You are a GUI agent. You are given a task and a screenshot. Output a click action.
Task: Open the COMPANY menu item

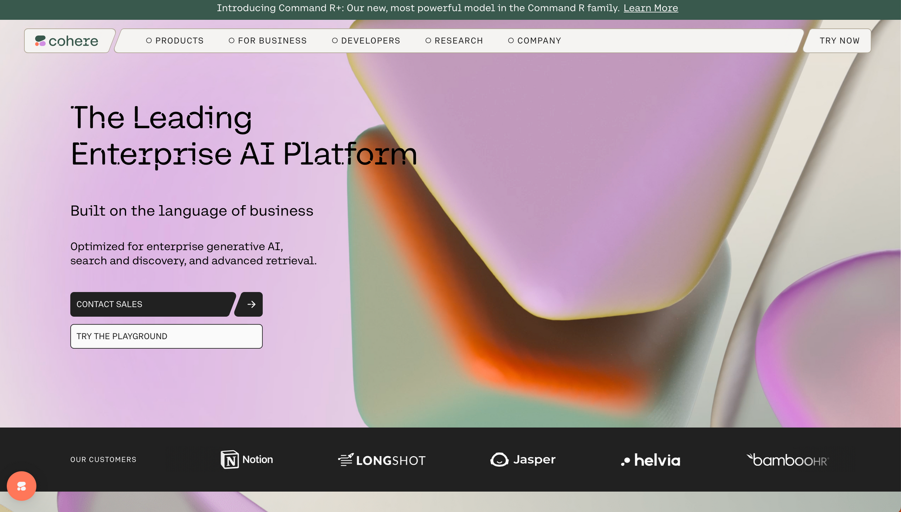click(539, 40)
